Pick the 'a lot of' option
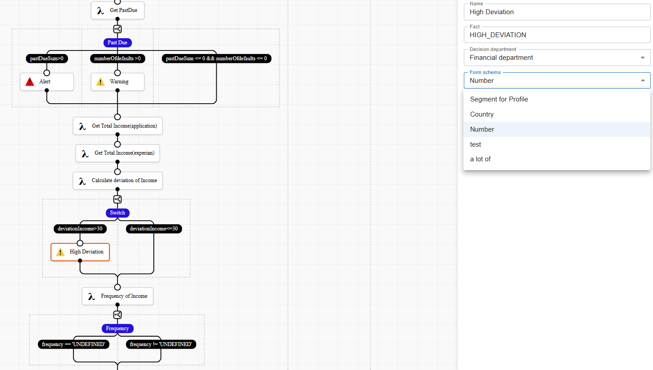 [480, 159]
